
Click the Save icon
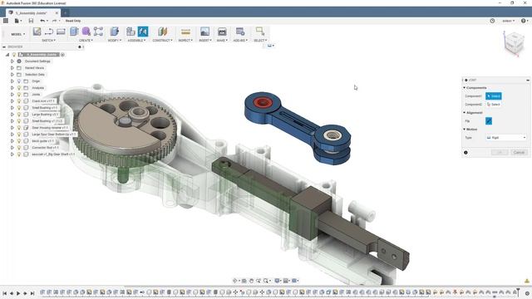[31, 21]
